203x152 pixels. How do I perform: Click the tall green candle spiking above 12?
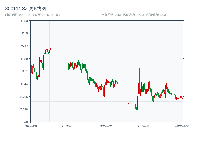[x=139, y=81]
